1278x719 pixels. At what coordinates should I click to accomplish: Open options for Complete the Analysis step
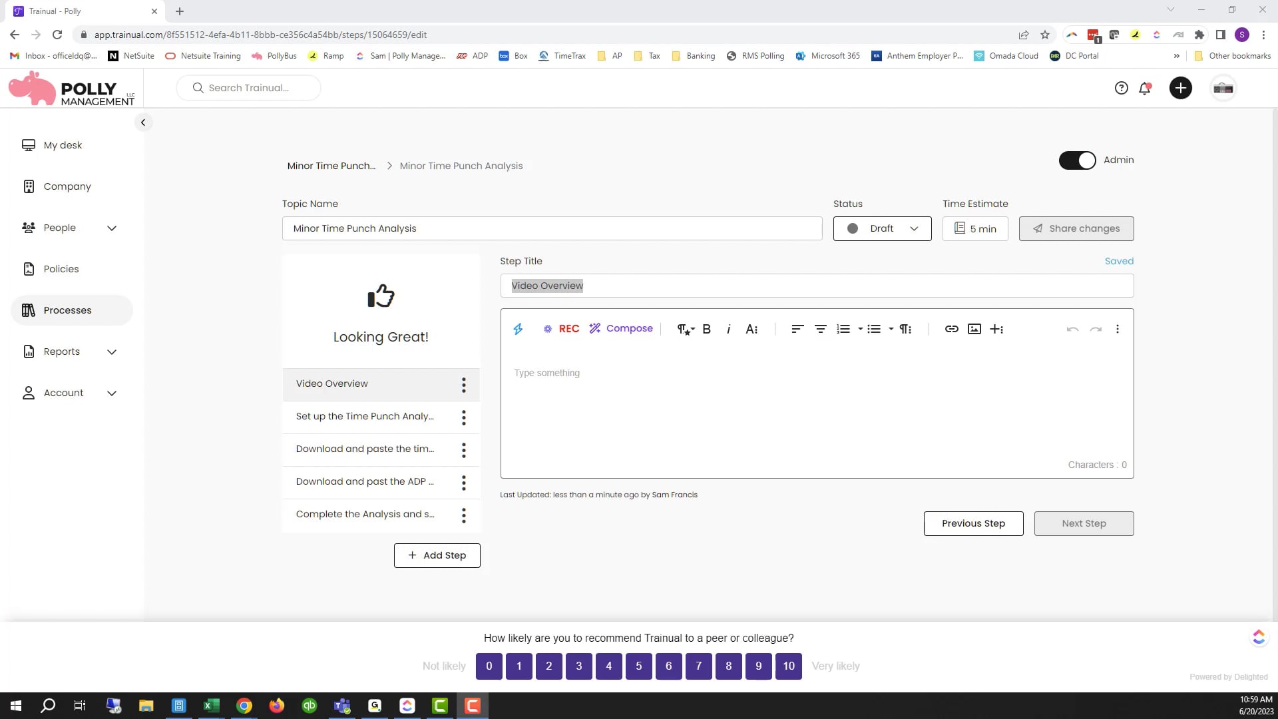(x=464, y=515)
